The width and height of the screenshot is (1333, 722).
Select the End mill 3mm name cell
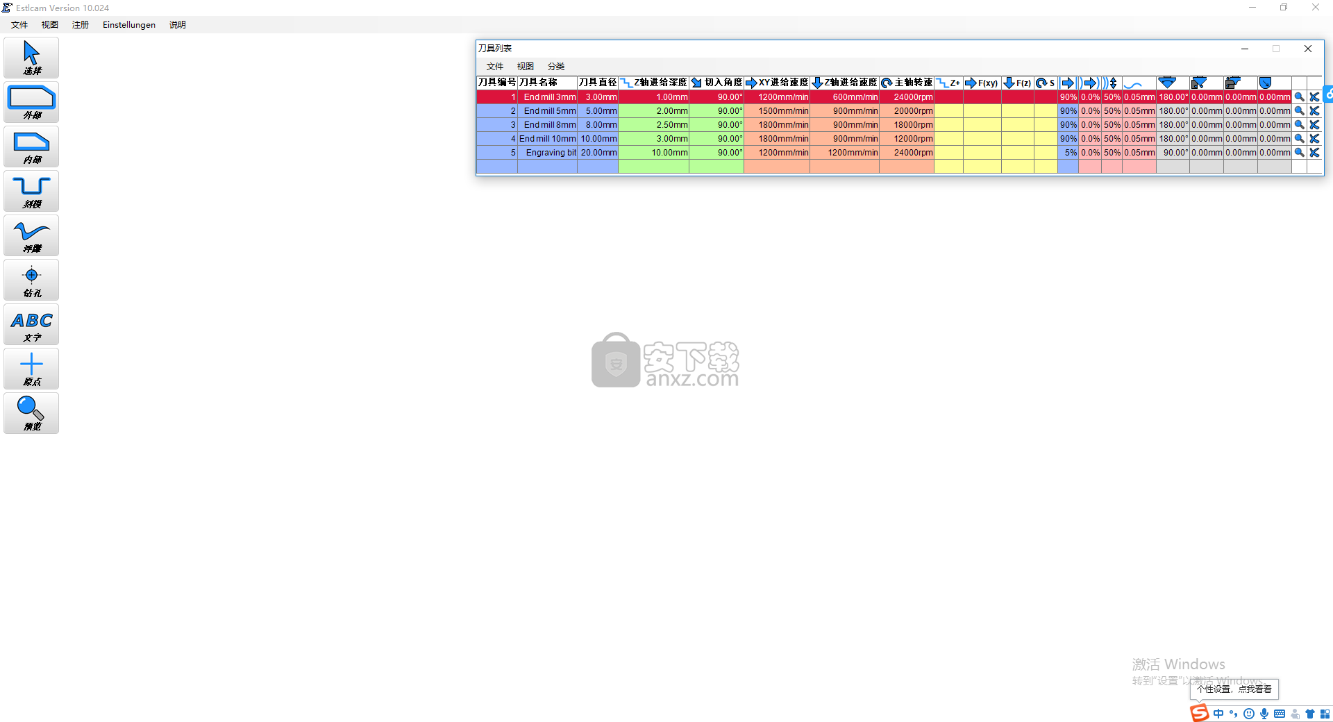coord(548,97)
